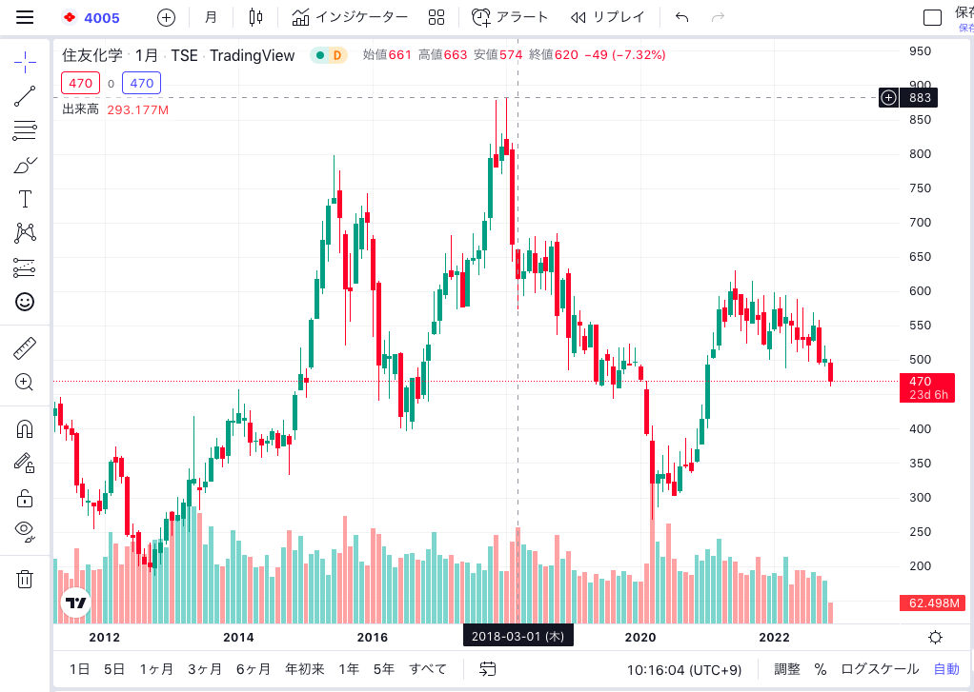
Task: Open the chart patterns tool
Action: [x=25, y=233]
